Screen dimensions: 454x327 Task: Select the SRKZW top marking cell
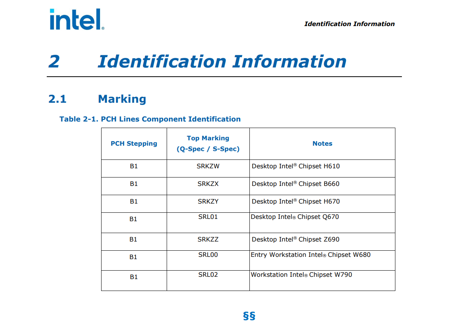click(208, 166)
